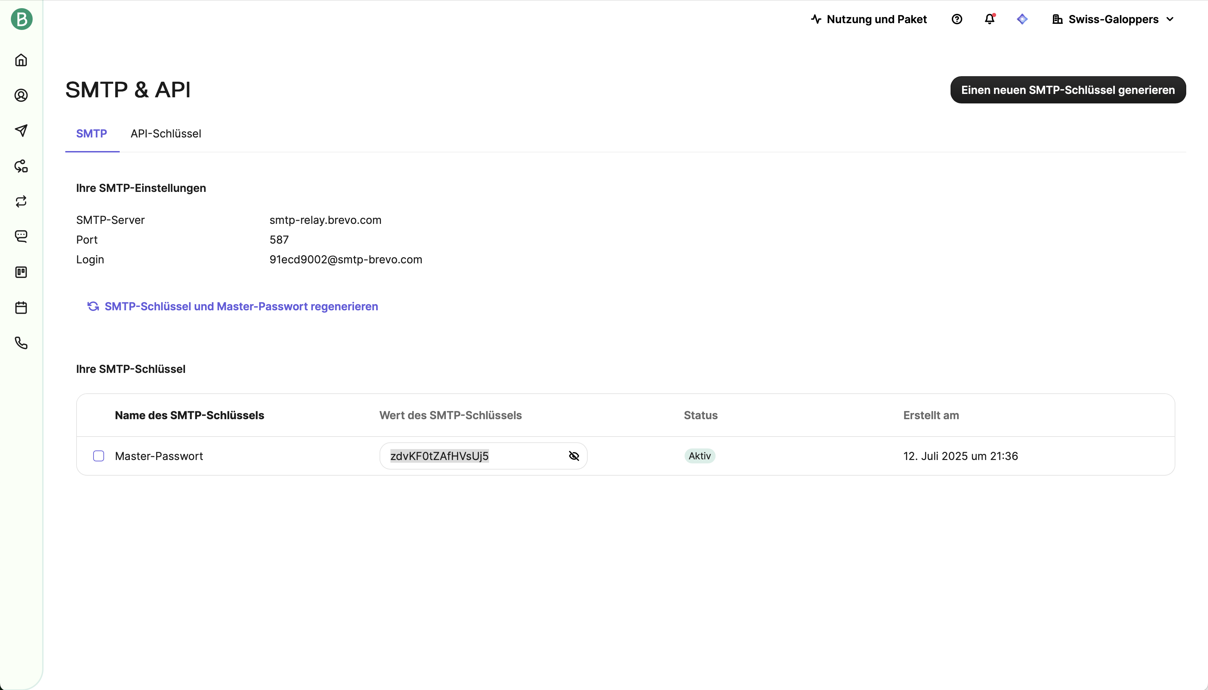Click the blue diamond icon in header
The width and height of the screenshot is (1208, 690).
(1022, 19)
